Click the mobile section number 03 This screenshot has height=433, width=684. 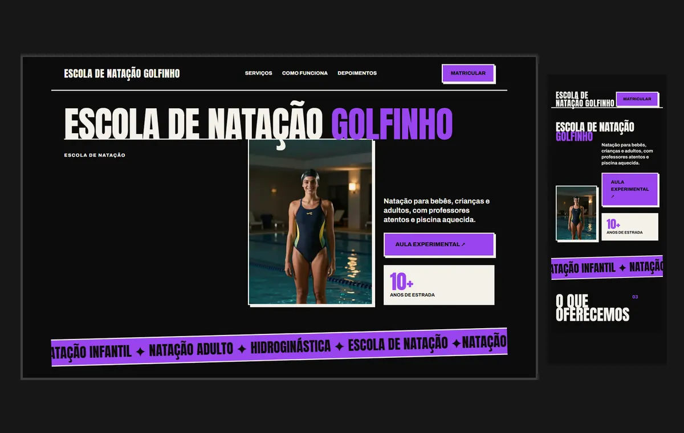coord(635,297)
